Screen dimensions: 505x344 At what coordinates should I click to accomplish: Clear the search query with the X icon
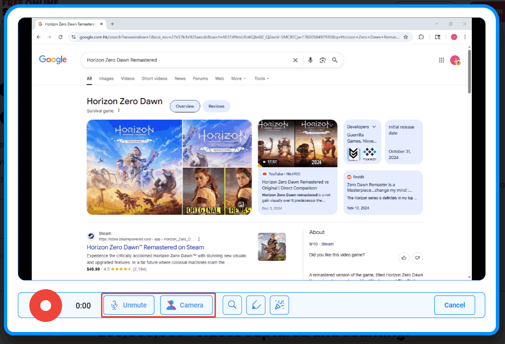[x=295, y=60]
